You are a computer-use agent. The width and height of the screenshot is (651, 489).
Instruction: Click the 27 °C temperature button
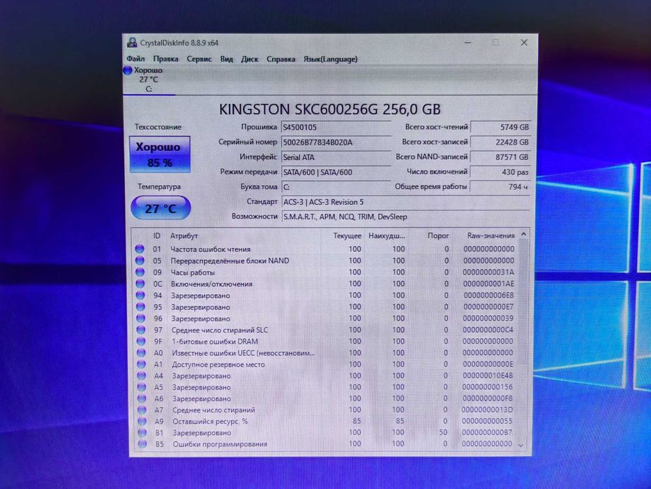tap(160, 208)
